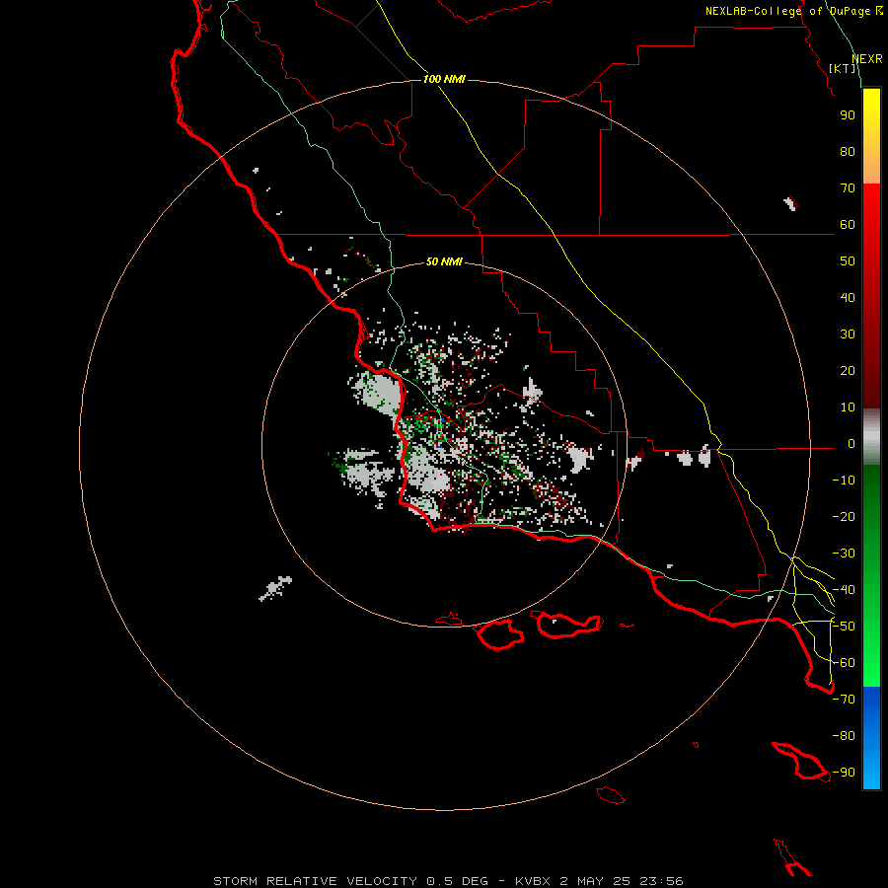Screen dimensions: 888x888
Task: Click the -50 value on the velocity scale
Action: pyautogui.click(x=844, y=627)
